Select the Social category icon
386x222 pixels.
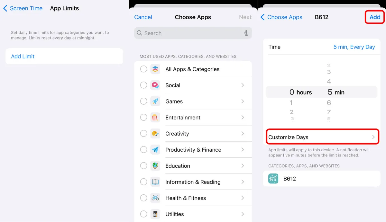155,85
